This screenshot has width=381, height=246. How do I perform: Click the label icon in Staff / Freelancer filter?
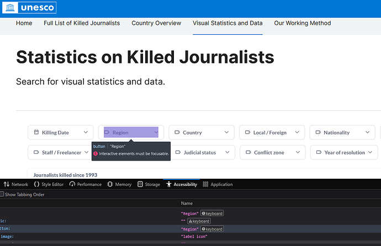(x=36, y=152)
